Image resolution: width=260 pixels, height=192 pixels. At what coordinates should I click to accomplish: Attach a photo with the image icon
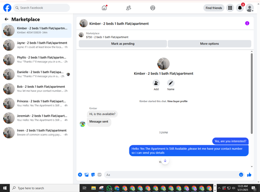pos(86,175)
